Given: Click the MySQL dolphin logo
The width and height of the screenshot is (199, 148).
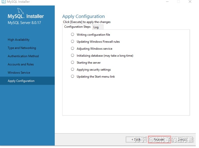Looking at the screenshot, I should tap(20, 11).
